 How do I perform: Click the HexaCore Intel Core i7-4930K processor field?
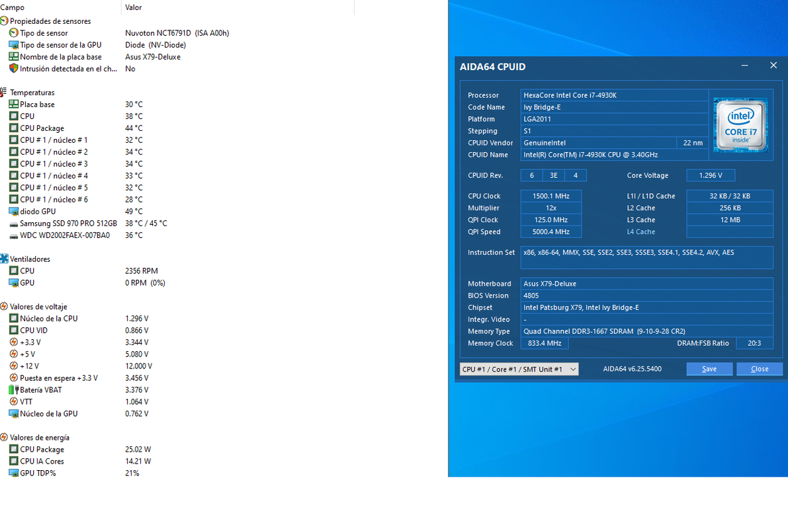click(x=615, y=95)
